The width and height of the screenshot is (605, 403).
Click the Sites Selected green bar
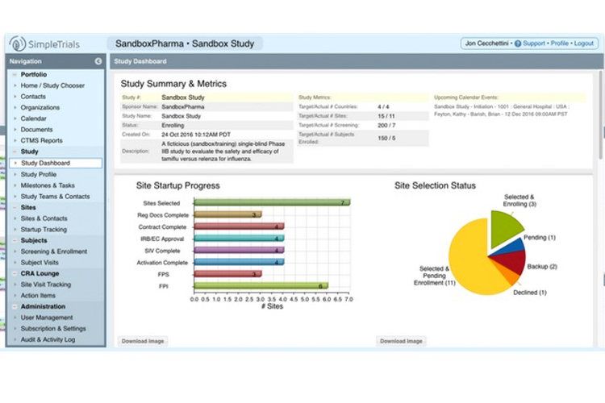272,202
